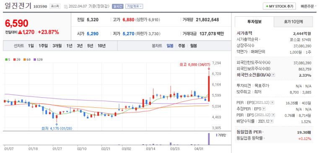
Task: Switch to the 호가10단계 tab
Action: [x=293, y=22]
